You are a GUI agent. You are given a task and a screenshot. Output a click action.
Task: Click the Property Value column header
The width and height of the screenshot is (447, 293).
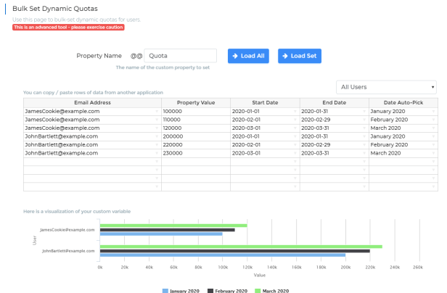click(195, 102)
